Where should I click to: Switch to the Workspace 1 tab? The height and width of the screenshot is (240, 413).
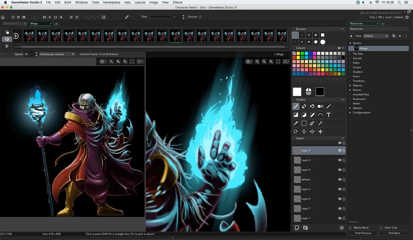click(12, 24)
